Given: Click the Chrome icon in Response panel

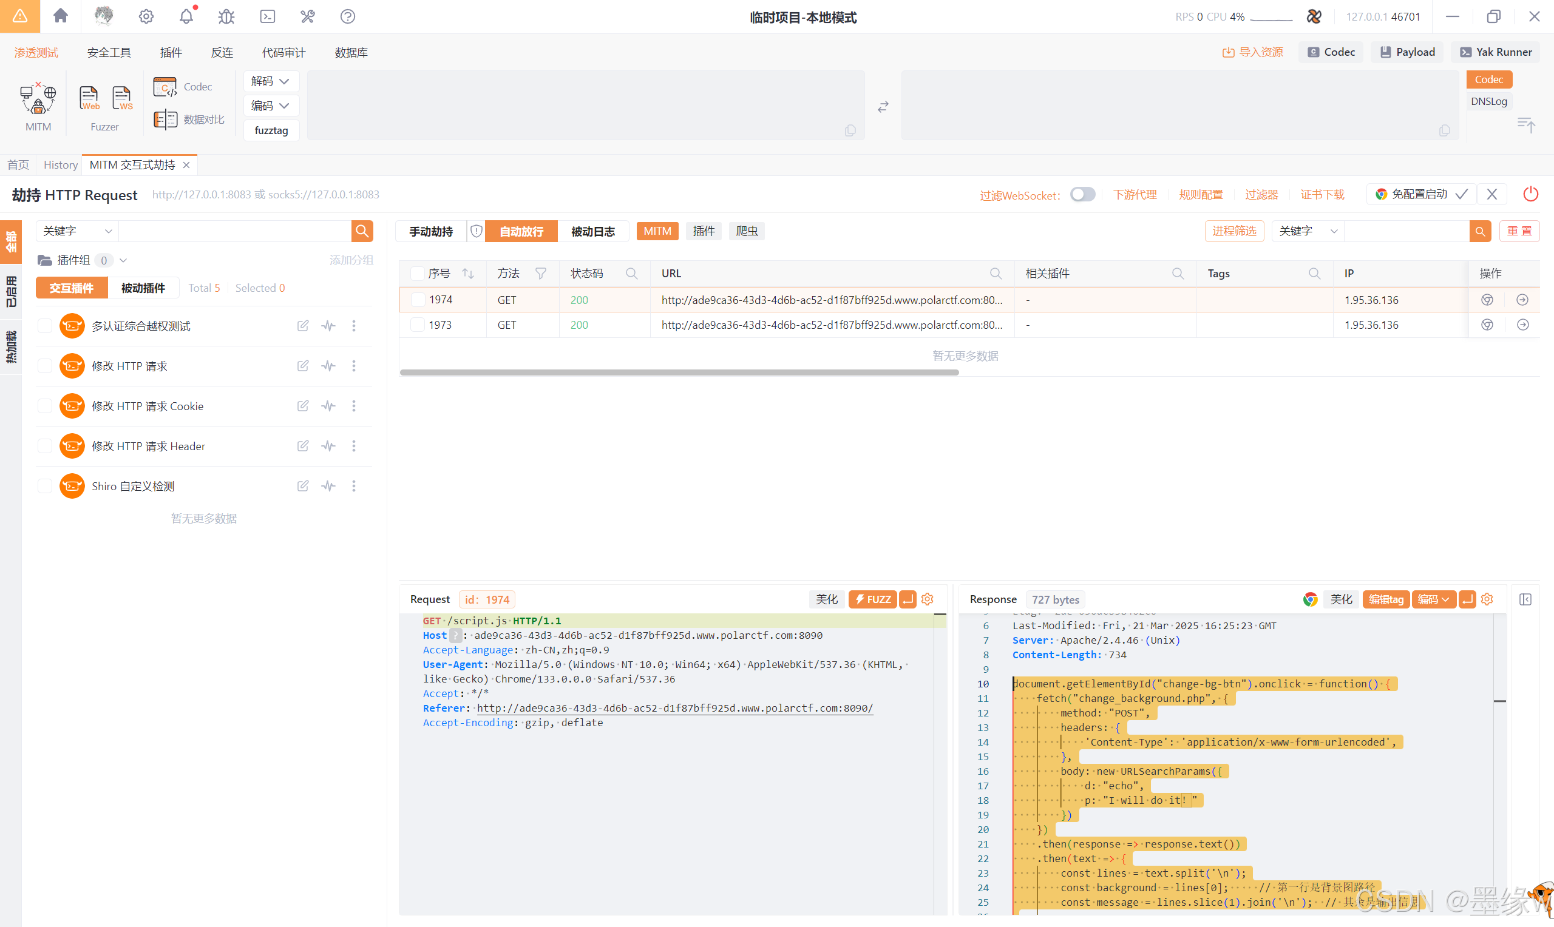Looking at the screenshot, I should click(1310, 599).
